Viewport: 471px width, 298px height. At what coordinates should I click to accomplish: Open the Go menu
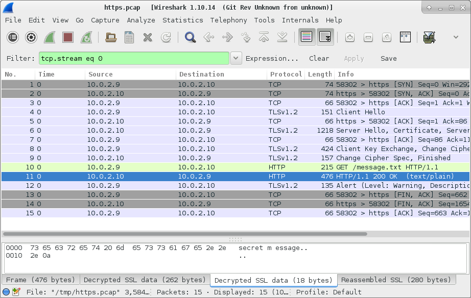(80, 20)
